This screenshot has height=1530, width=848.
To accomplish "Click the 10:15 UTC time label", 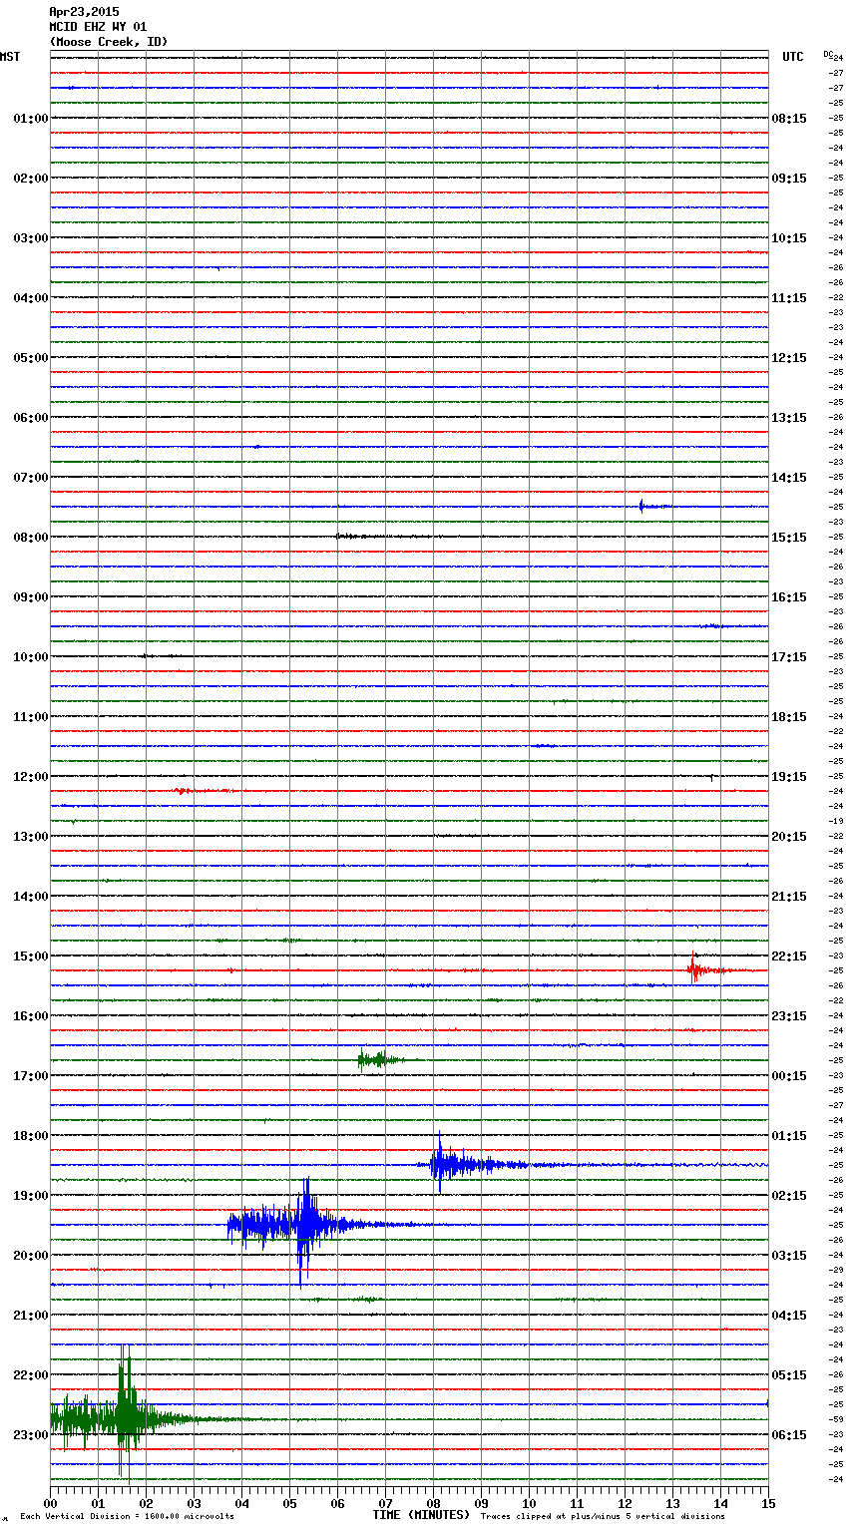I will coord(789,238).
